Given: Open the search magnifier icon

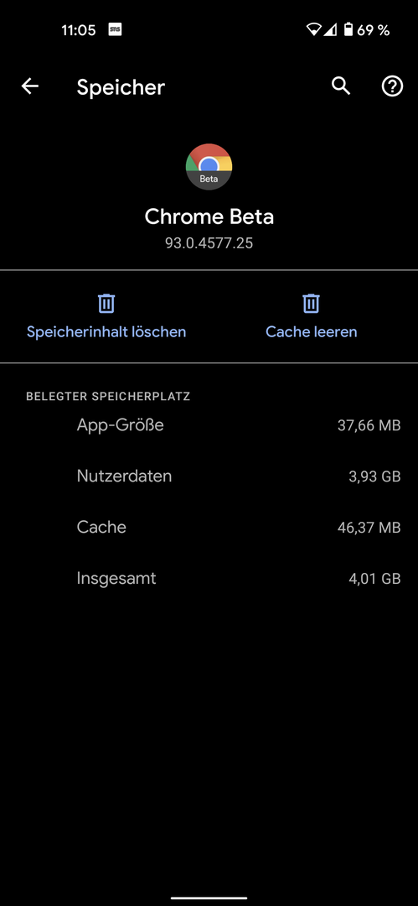Looking at the screenshot, I should [x=341, y=86].
